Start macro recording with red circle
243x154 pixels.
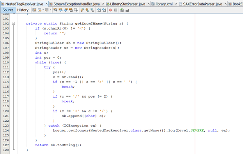coord(110,10)
